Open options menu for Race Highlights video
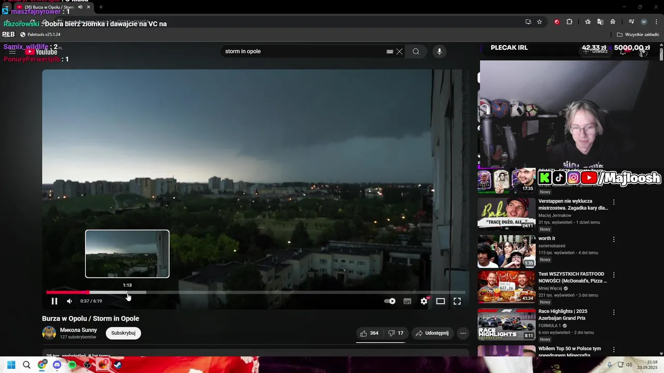The width and height of the screenshot is (664, 373). click(x=614, y=312)
